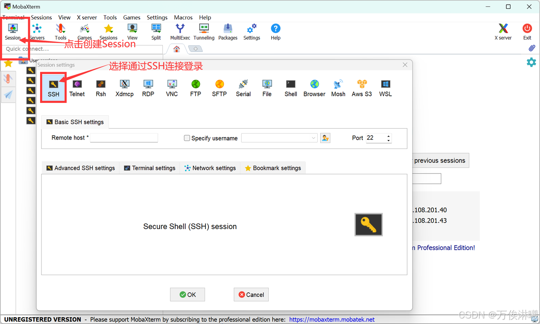540x324 pixels.
Task: Open the Bookmark settings tab
Action: tap(273, 168)
